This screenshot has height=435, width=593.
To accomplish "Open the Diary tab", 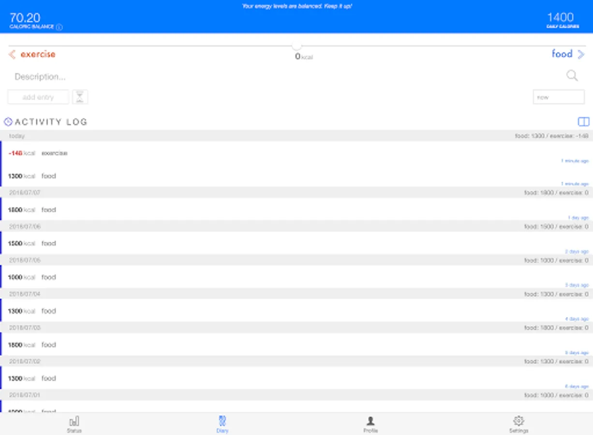I will 222,424.
